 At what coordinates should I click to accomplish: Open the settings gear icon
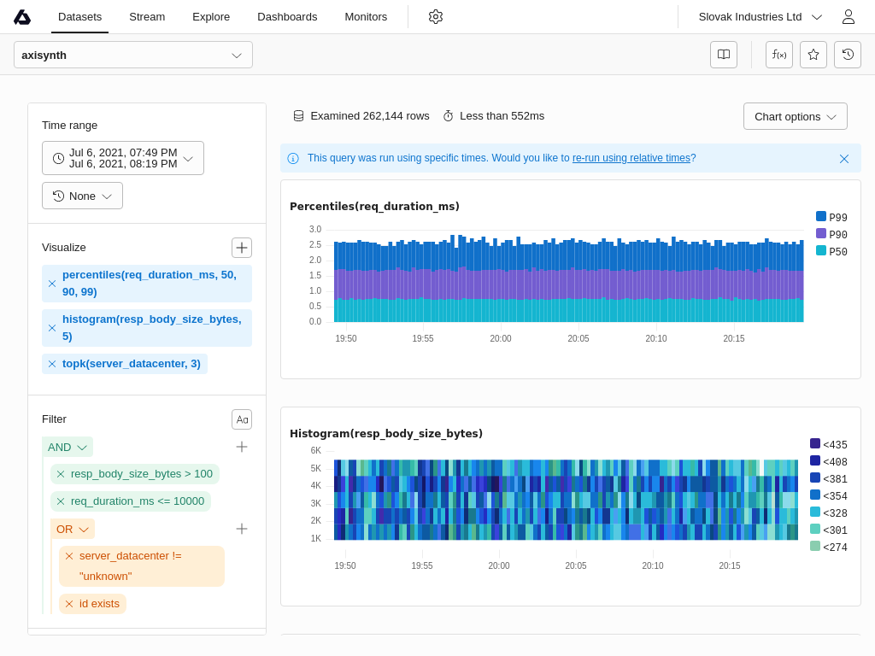pyautogui.click(x=436, y=17)
